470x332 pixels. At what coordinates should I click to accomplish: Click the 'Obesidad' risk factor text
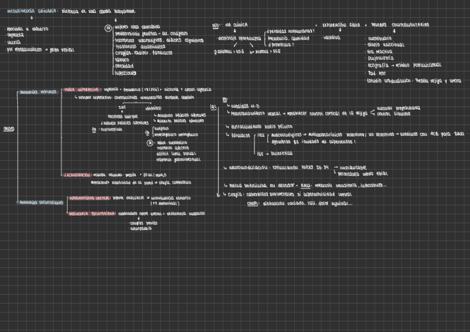coord(124,65)
